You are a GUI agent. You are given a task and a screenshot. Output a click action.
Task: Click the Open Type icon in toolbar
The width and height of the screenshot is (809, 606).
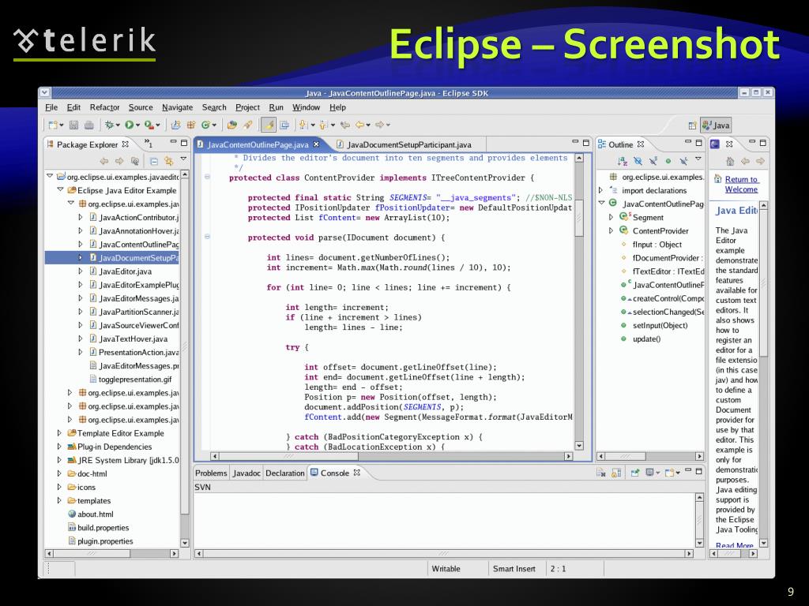pos(231,125)
